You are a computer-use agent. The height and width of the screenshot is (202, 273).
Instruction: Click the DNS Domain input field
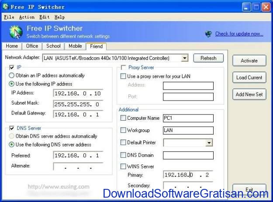tap(188, 155)
